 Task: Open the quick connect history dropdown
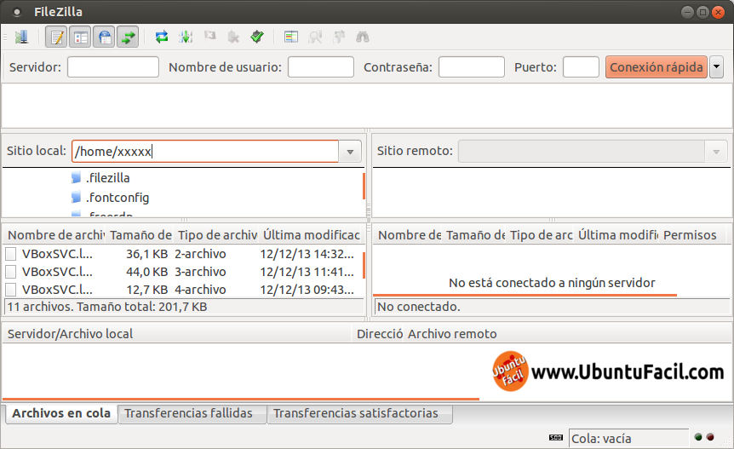[716, 67]
